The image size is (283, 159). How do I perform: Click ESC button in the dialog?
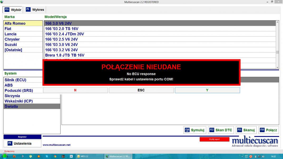[x=141, y=90]
